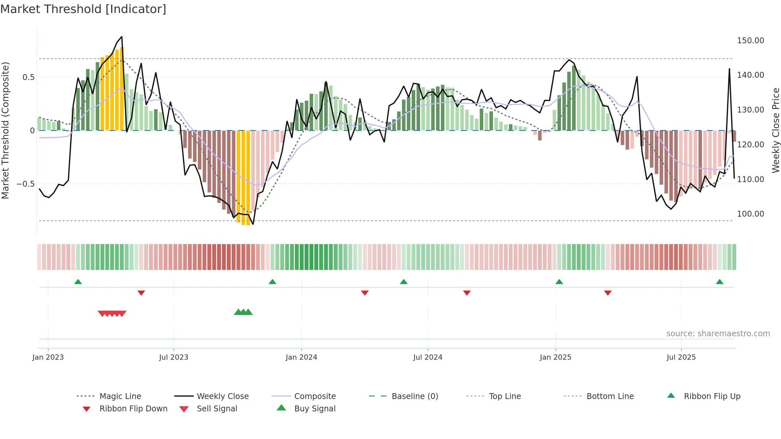Viewport: 781px width, 439px height.
Task: Click the chart title Market Threshold [Indicator]
Action: click(83, 9)
